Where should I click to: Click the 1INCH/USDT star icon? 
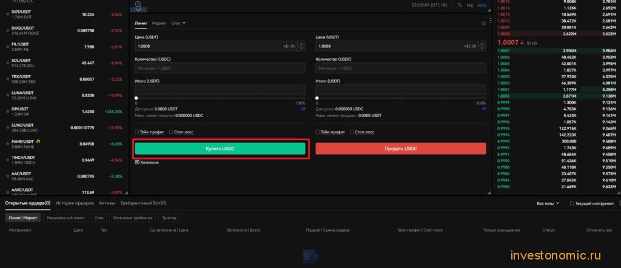tap(7, 160)
